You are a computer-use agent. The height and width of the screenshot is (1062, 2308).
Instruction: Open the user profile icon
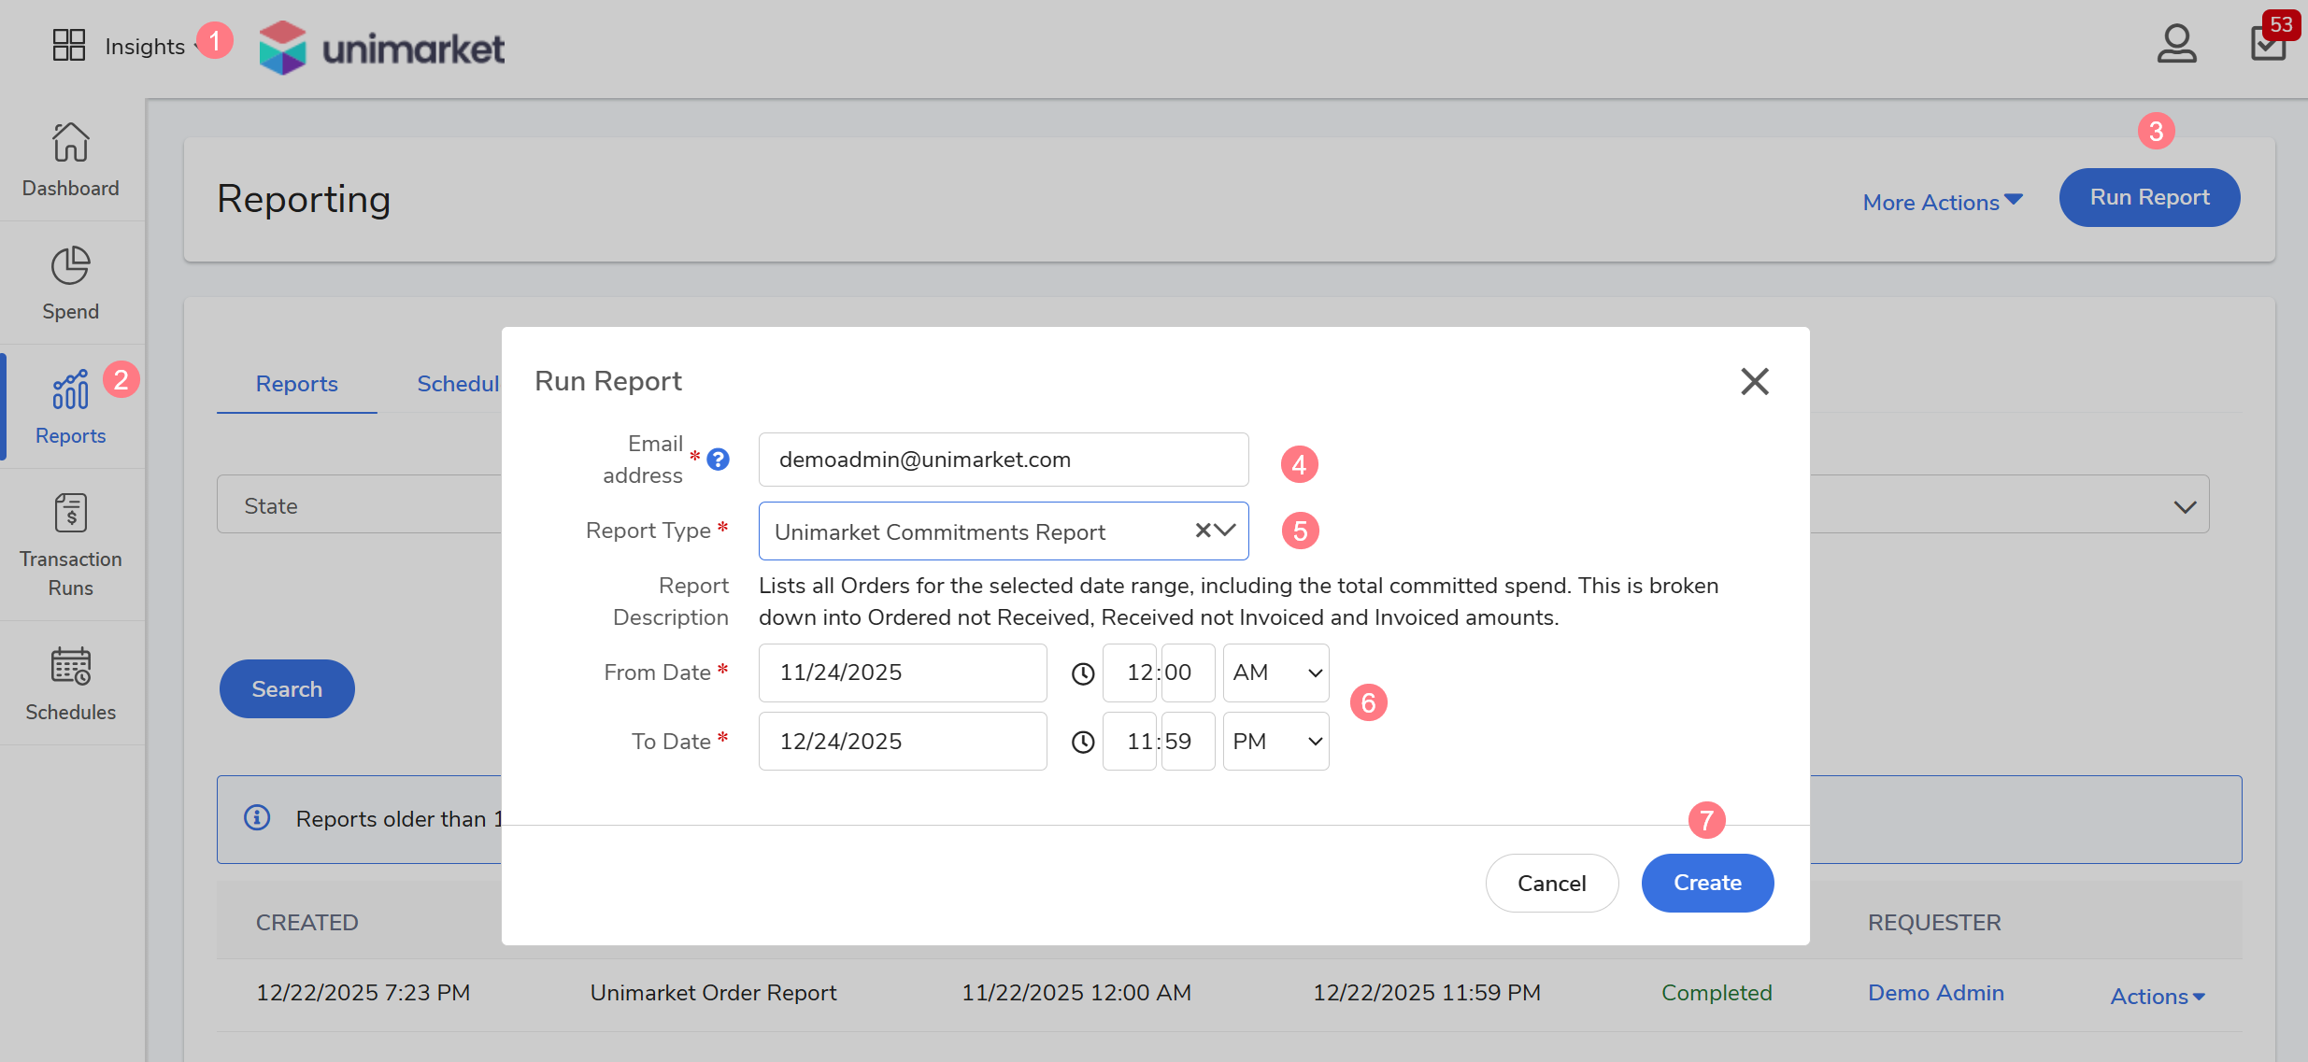tap(2176, 44)
